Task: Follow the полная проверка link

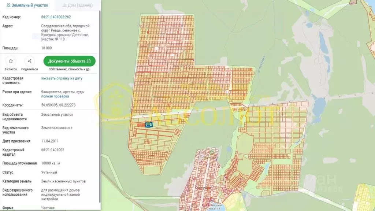Action: pos(55,96)
